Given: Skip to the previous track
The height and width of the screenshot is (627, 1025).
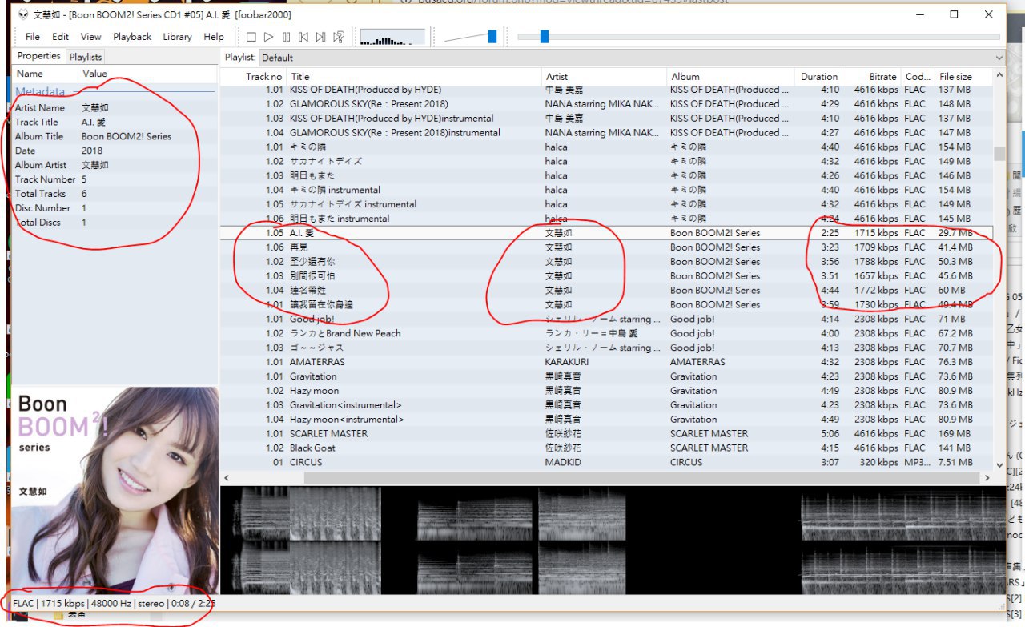Looking at the screenshot, I should point(303,37).
